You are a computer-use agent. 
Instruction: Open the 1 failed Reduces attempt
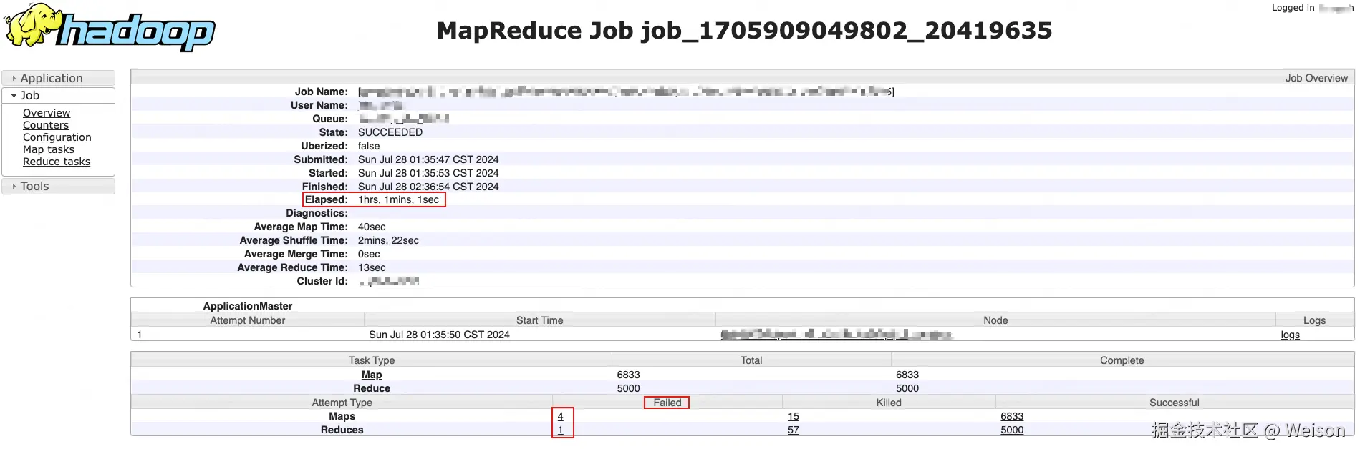560,430
